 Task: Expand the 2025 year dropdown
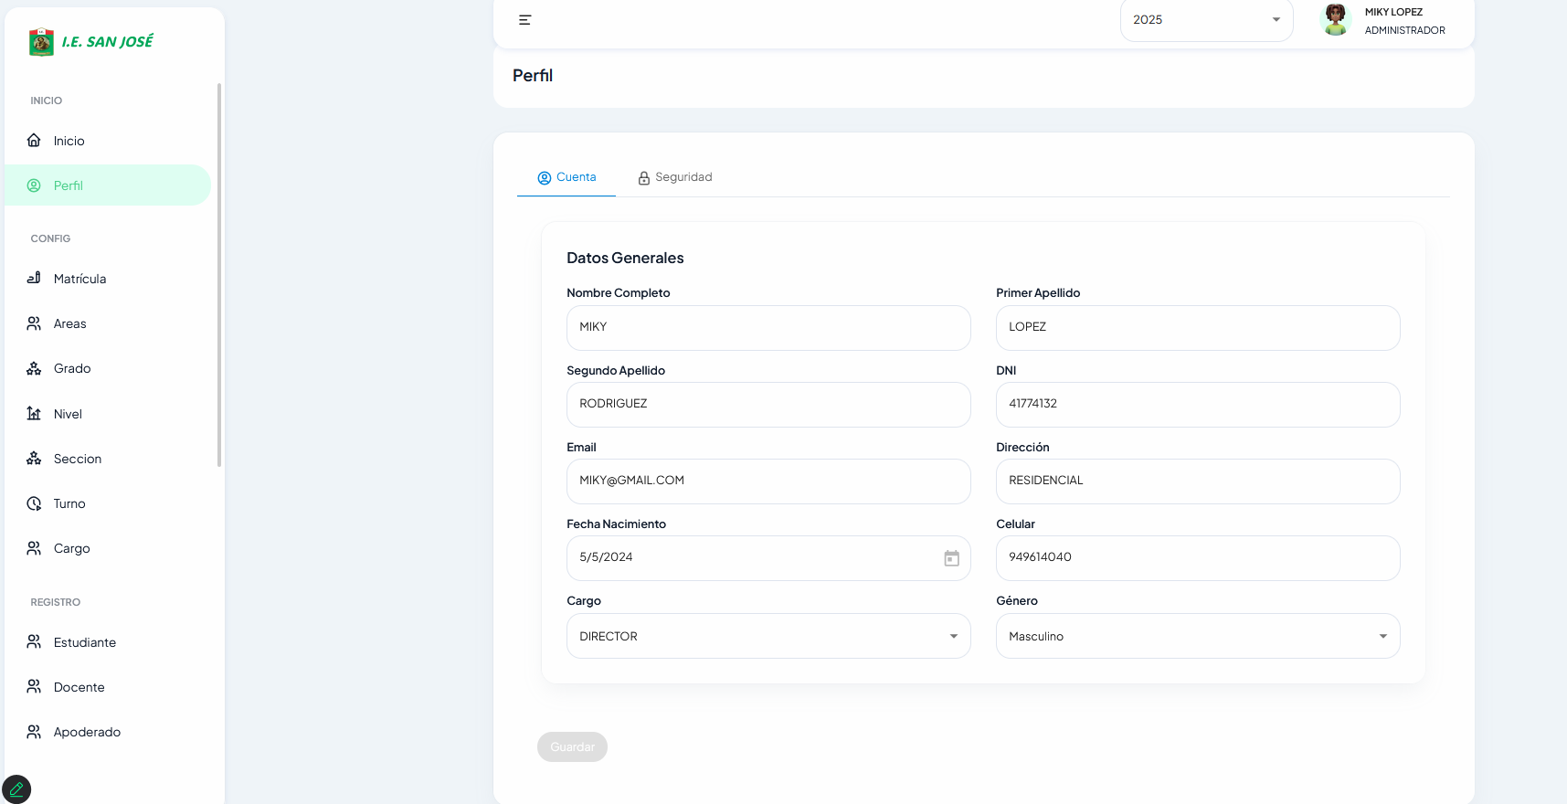click(1205, 20)
